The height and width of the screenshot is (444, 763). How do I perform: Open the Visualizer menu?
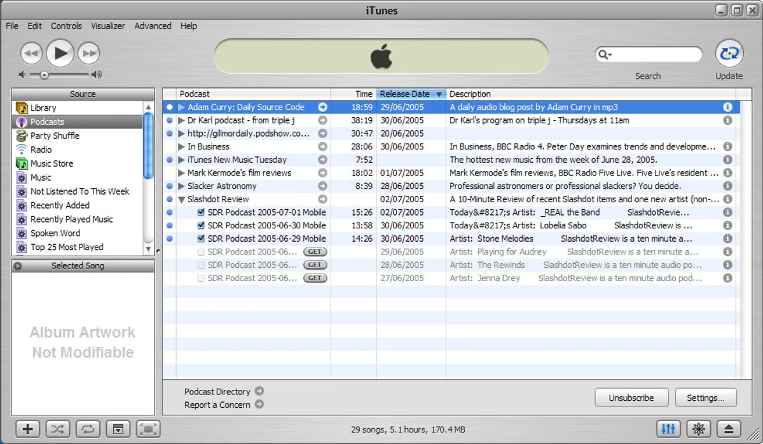tap(108, 26)
